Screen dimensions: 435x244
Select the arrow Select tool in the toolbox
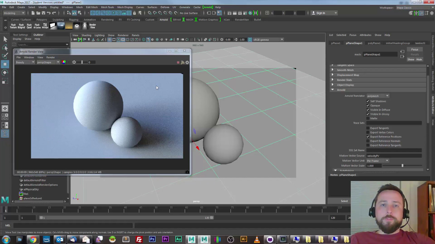click(5, 40)
